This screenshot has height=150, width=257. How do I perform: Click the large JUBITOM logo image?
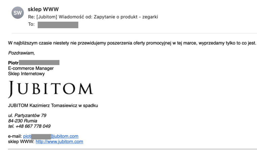[50, 89]
